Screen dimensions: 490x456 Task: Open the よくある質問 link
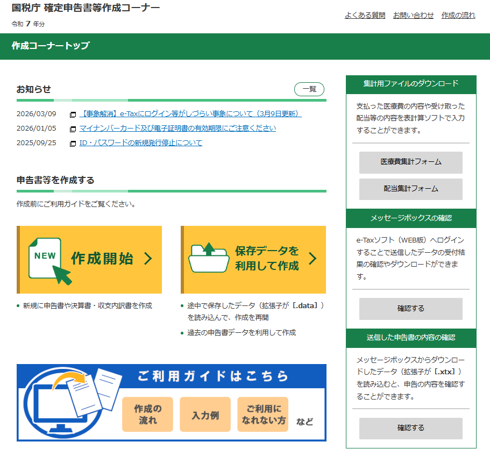coord(365,16)
